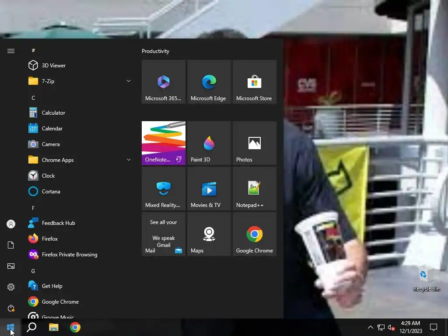Screen dimensions: 448x336
Task: Launch Calculator from the app list
Action: pyautogui.click(x=80, y=112)
